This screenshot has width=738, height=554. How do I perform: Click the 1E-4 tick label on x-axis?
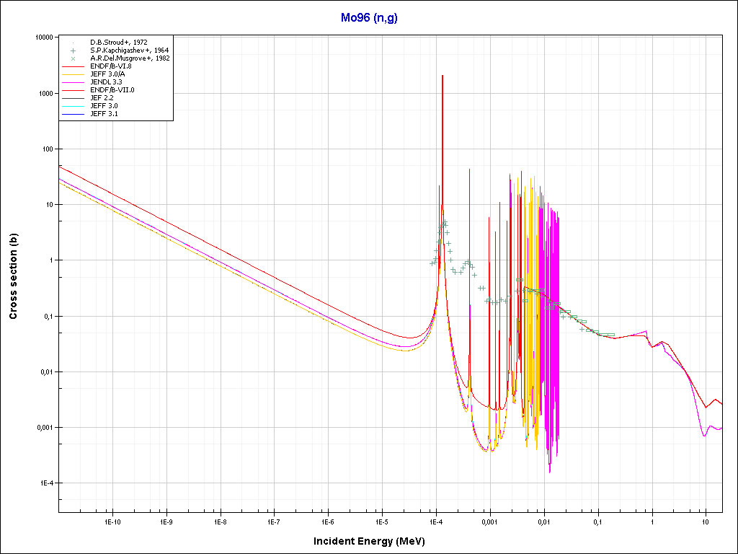[x=435, y=521]
